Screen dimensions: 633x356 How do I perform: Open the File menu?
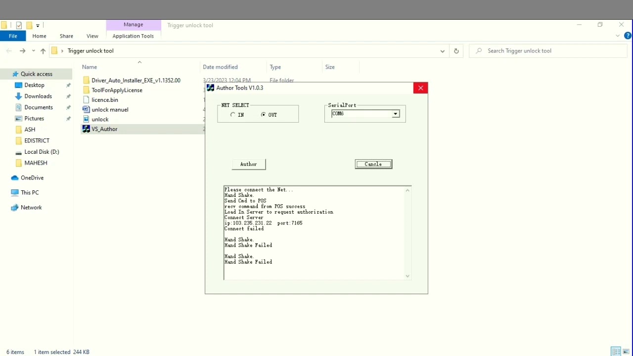[13, 36]
